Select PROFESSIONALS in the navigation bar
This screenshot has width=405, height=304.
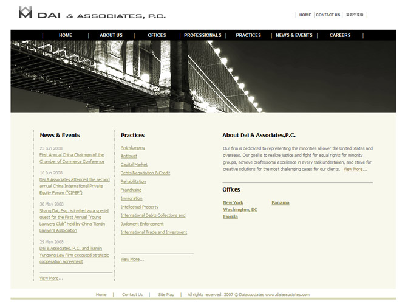(203, 35)
